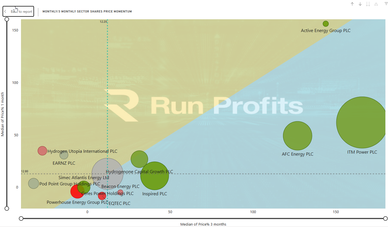This screenshot has width=388, height=227.
Task: Select the small Beacon Energy PLC bubble
Action: (x=120, y=192)
